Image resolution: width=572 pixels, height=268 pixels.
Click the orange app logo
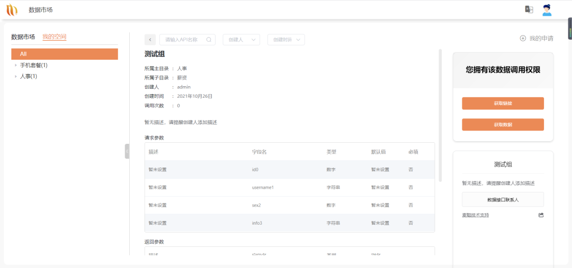[12, 10]
